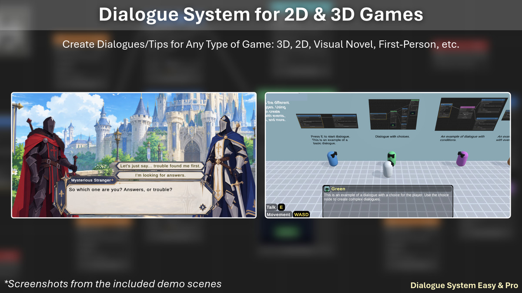The width and height of the screenshot is (522, 293).
Task: Click the "So which one are you?" dialogue line
Action: coord(120,189)
